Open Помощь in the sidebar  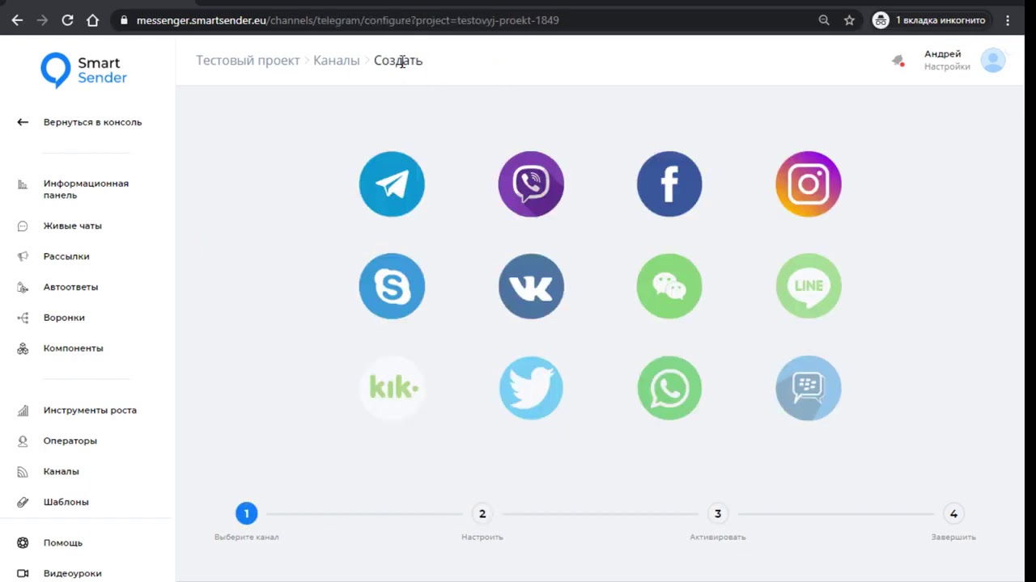(50, 542)
